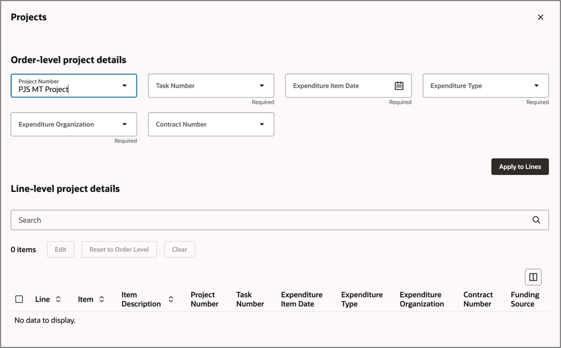Click the Line-level project details heading

[65, 189]
